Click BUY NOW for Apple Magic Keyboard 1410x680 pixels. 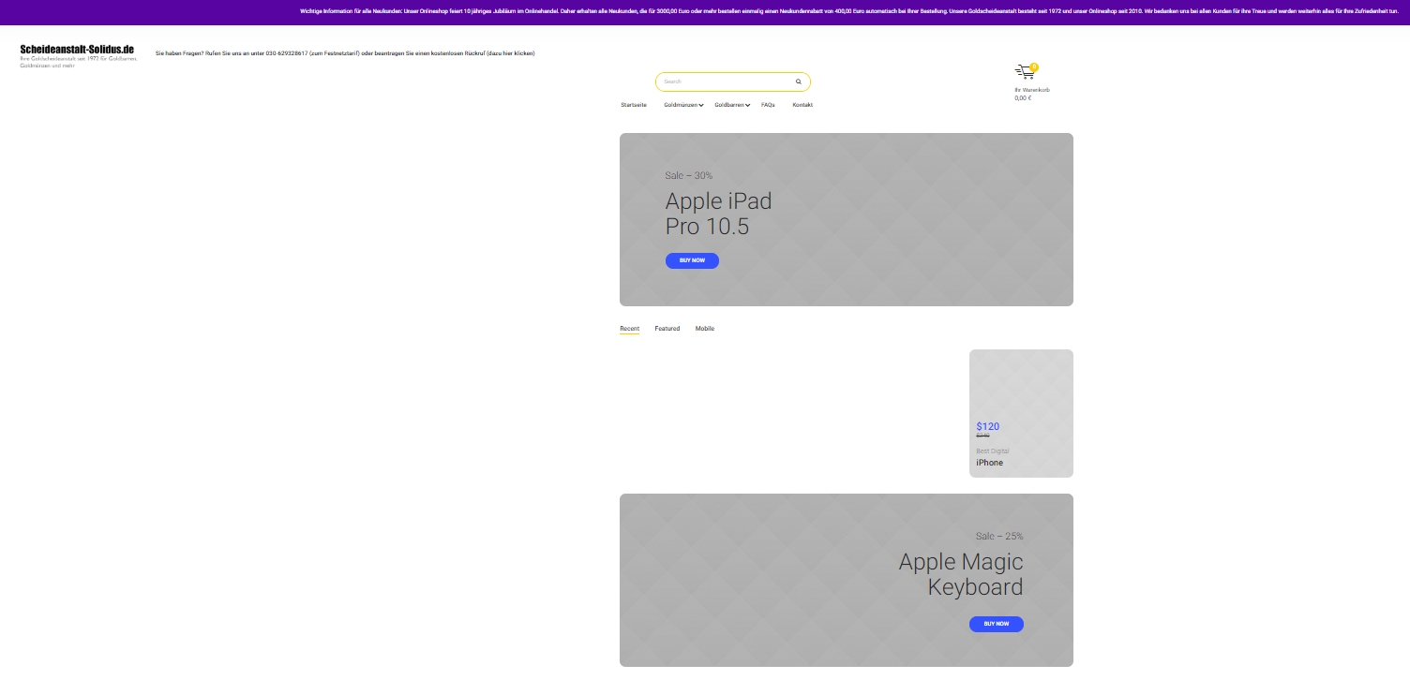pos(997,624)
